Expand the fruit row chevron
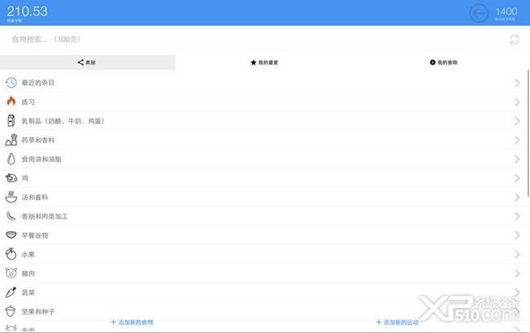The height and width of the screenshot is (333, 530). point(517,255)
